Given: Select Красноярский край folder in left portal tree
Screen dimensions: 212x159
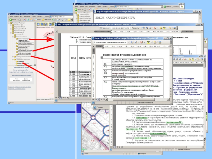Looking at the screenshot, I should [x=19, y=31].
